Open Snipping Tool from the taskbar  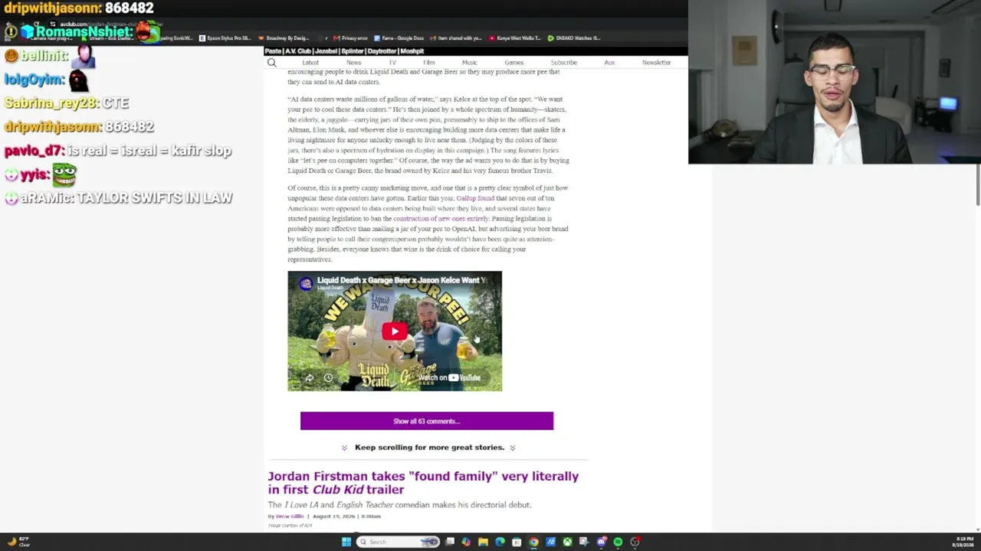(584, 542)
